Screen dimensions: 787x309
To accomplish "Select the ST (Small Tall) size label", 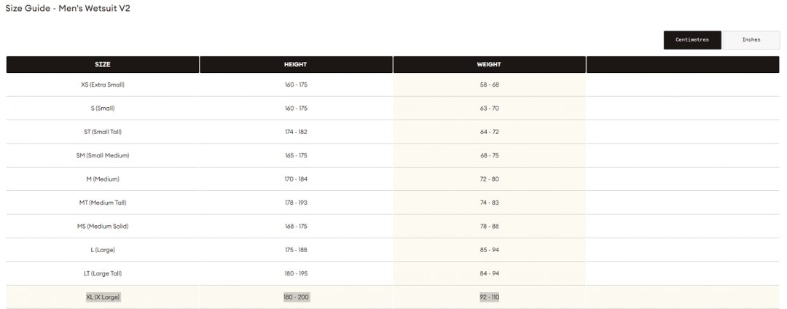I will point(103,132).
